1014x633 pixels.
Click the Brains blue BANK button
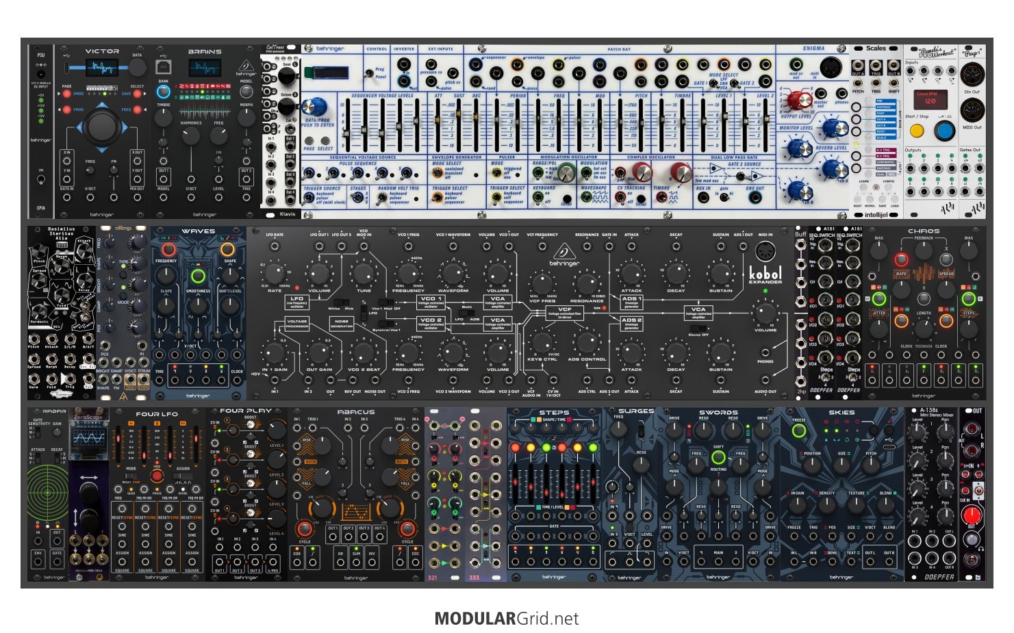164,90
